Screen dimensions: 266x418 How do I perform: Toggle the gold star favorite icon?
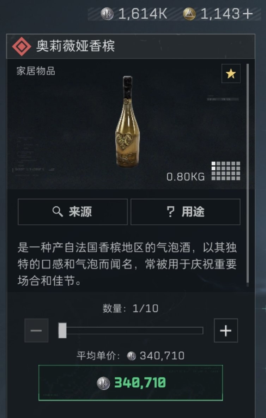[231, 74]
